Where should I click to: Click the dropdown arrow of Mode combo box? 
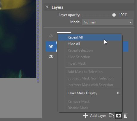130,22
